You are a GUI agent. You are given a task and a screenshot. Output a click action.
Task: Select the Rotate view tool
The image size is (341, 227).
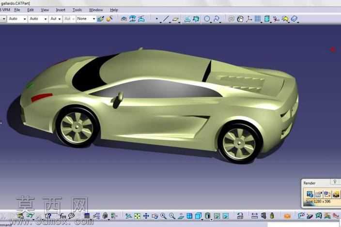coord(155,216)
